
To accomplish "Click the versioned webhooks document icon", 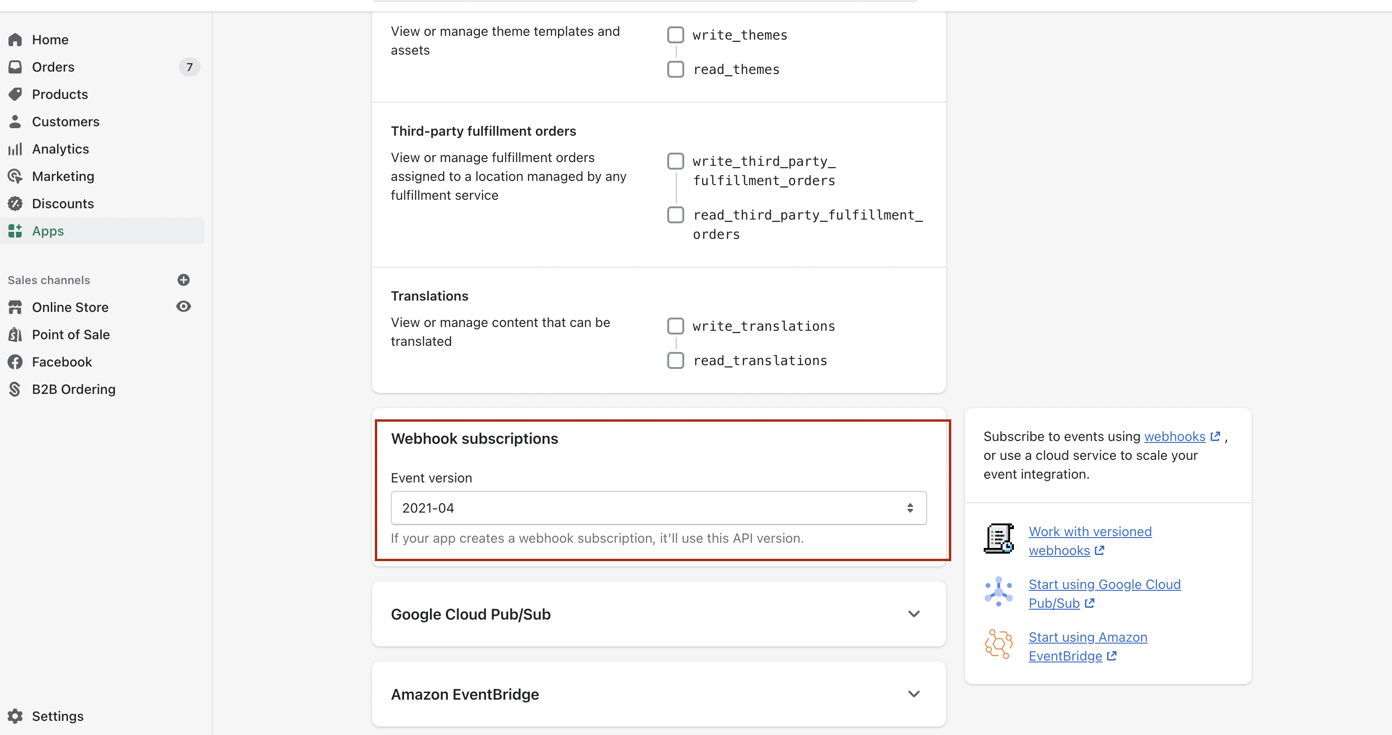I will pyautogui.click(x=999, y=538).
